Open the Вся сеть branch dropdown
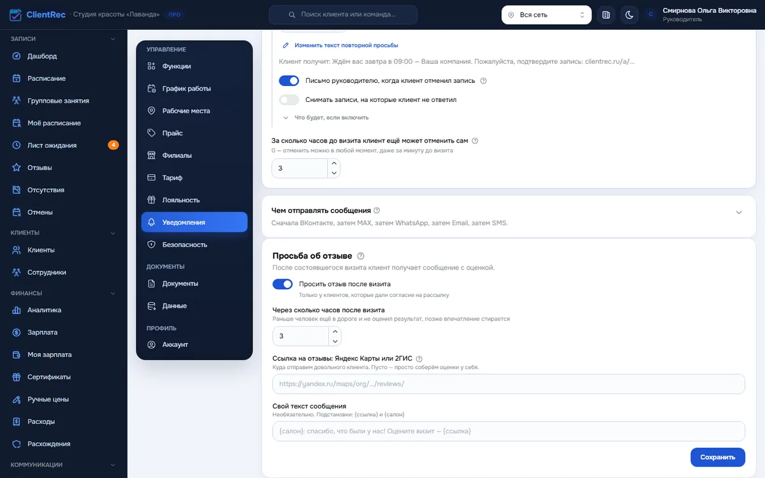The image size is (765, 478). [546, 15]
